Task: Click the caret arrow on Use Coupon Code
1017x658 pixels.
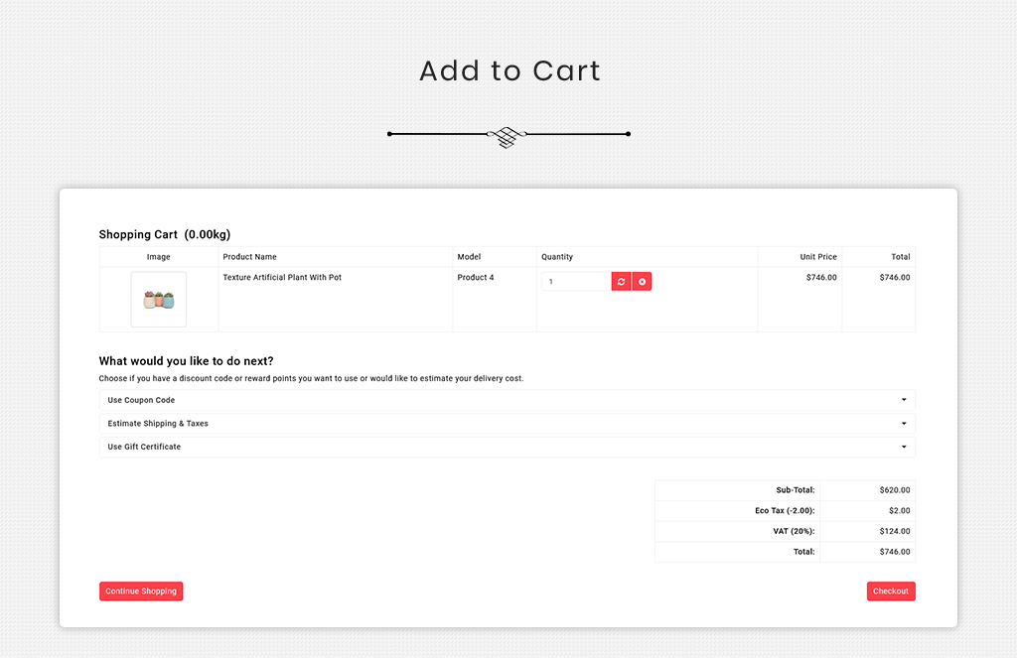Action: (x=904, y=400)
